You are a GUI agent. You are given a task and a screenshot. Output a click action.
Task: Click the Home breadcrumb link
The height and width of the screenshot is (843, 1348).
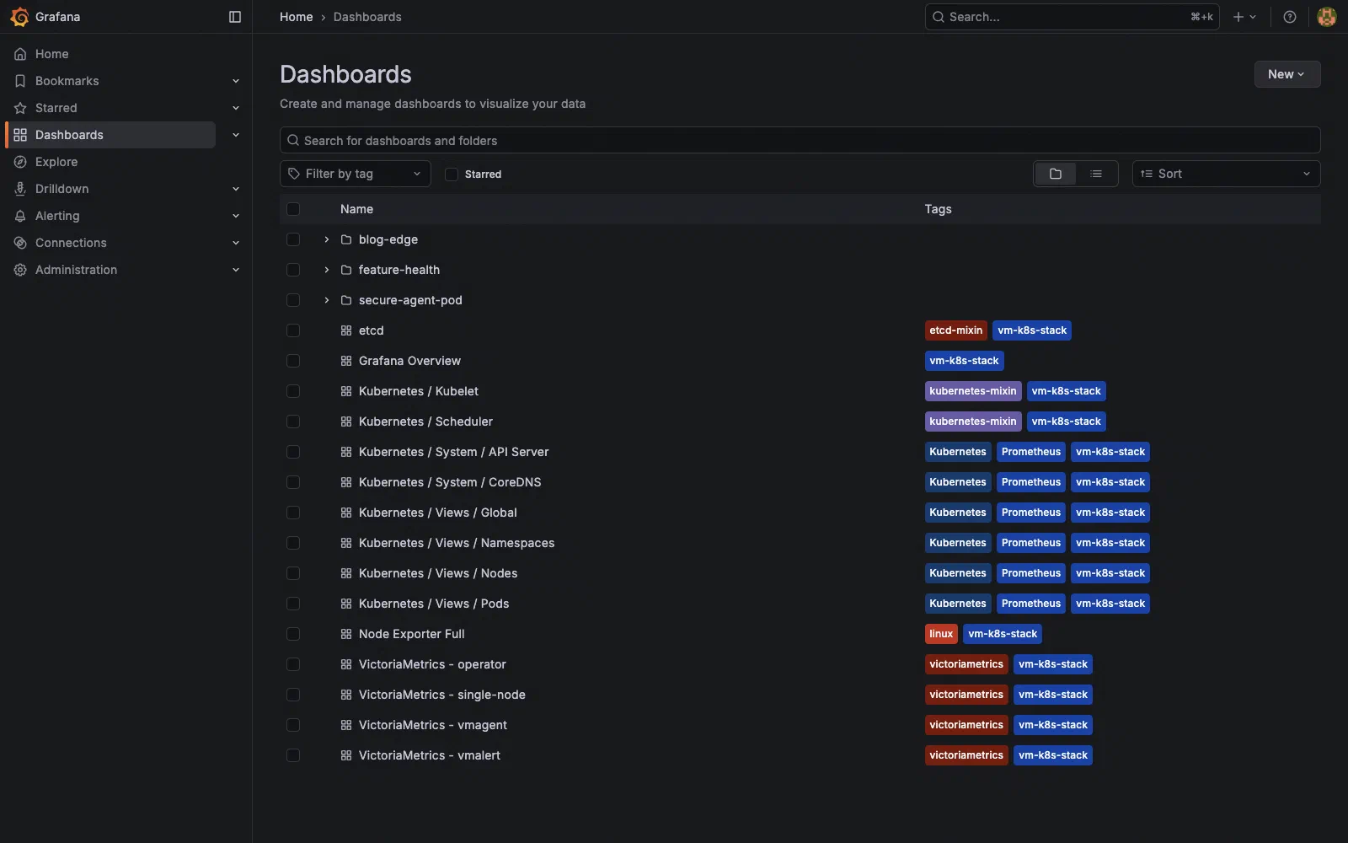click(x=296, y=17)
